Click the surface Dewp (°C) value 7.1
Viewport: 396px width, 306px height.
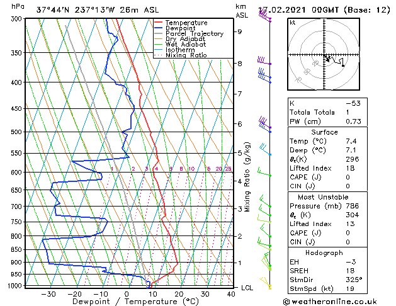(x=351, y=150)
